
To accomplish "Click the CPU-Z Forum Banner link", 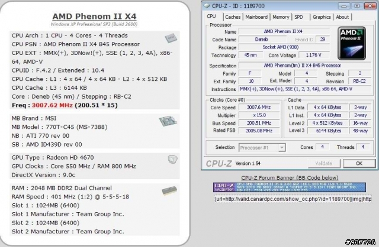I will [290, 178].
